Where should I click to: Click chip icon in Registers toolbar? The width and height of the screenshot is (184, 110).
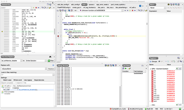point(159,61)
